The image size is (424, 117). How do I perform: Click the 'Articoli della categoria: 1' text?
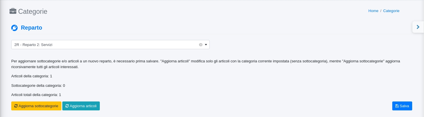[x=32, y=76]
